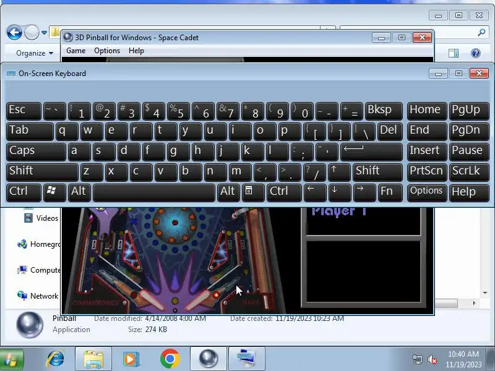This screenshot has height=371, width=495.
Task: Click the Explorer vertical scrollbar down arrow
Action: coord(485,293)
